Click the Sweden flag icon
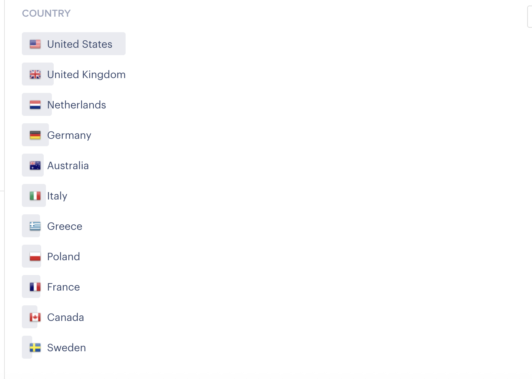 point(35,348)
